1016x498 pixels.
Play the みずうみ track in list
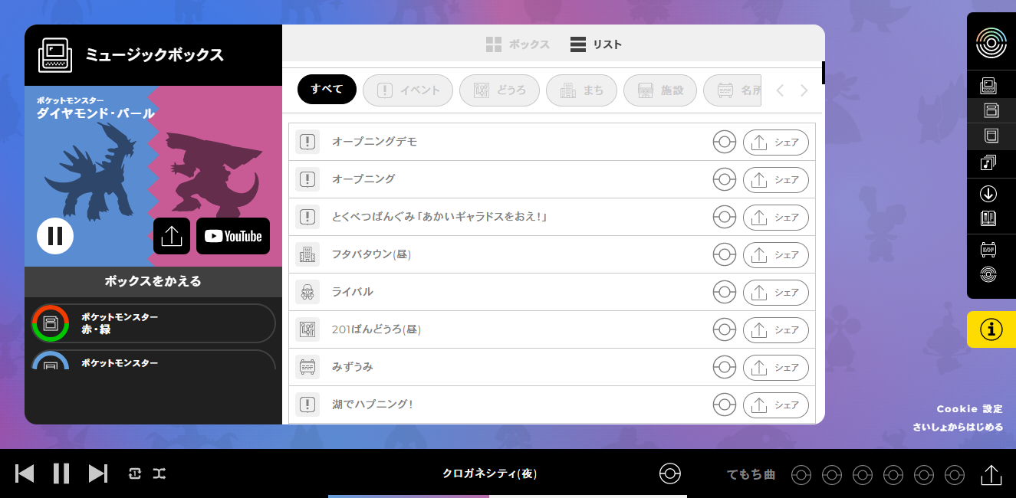pyautogui.click(x=353, y=367)
